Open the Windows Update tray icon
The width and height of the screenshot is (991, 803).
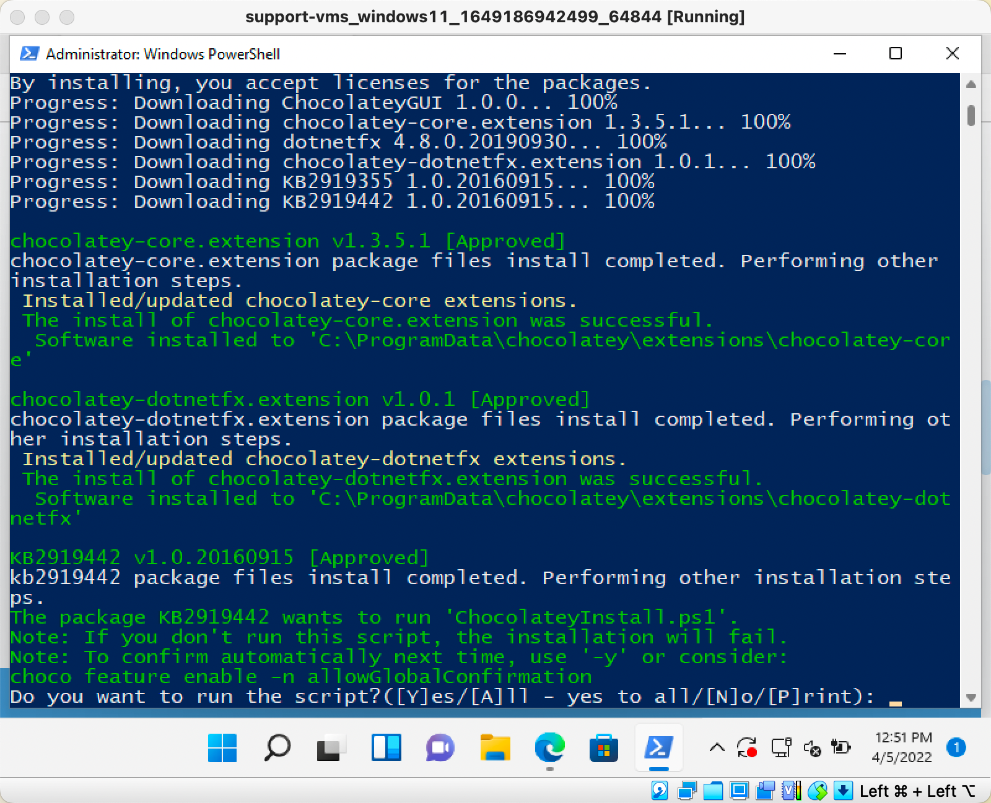[x=748, y=748]
